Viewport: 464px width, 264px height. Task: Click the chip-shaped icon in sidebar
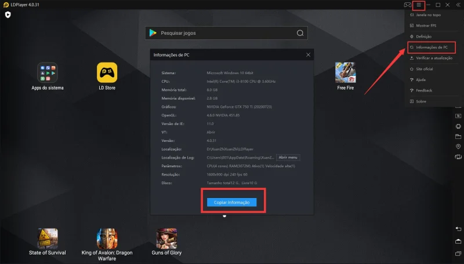tap(458, 126)
